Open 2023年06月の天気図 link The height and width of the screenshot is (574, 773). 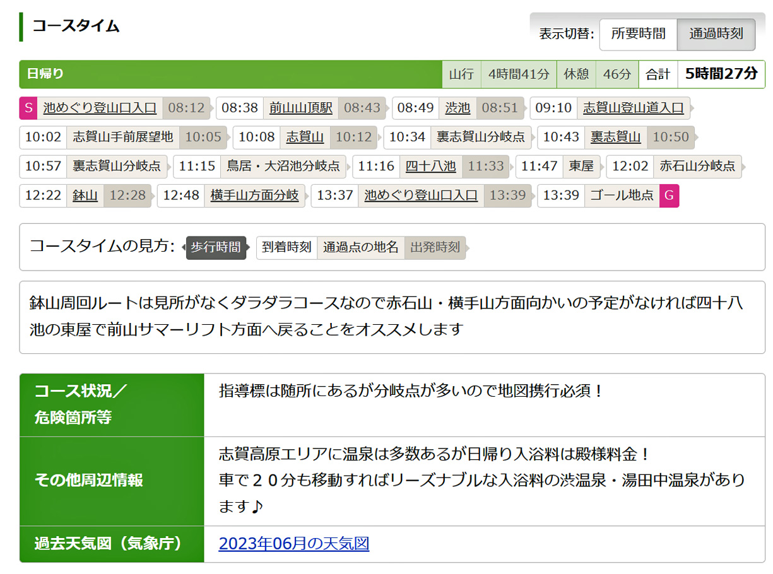(x=293, y=544)
